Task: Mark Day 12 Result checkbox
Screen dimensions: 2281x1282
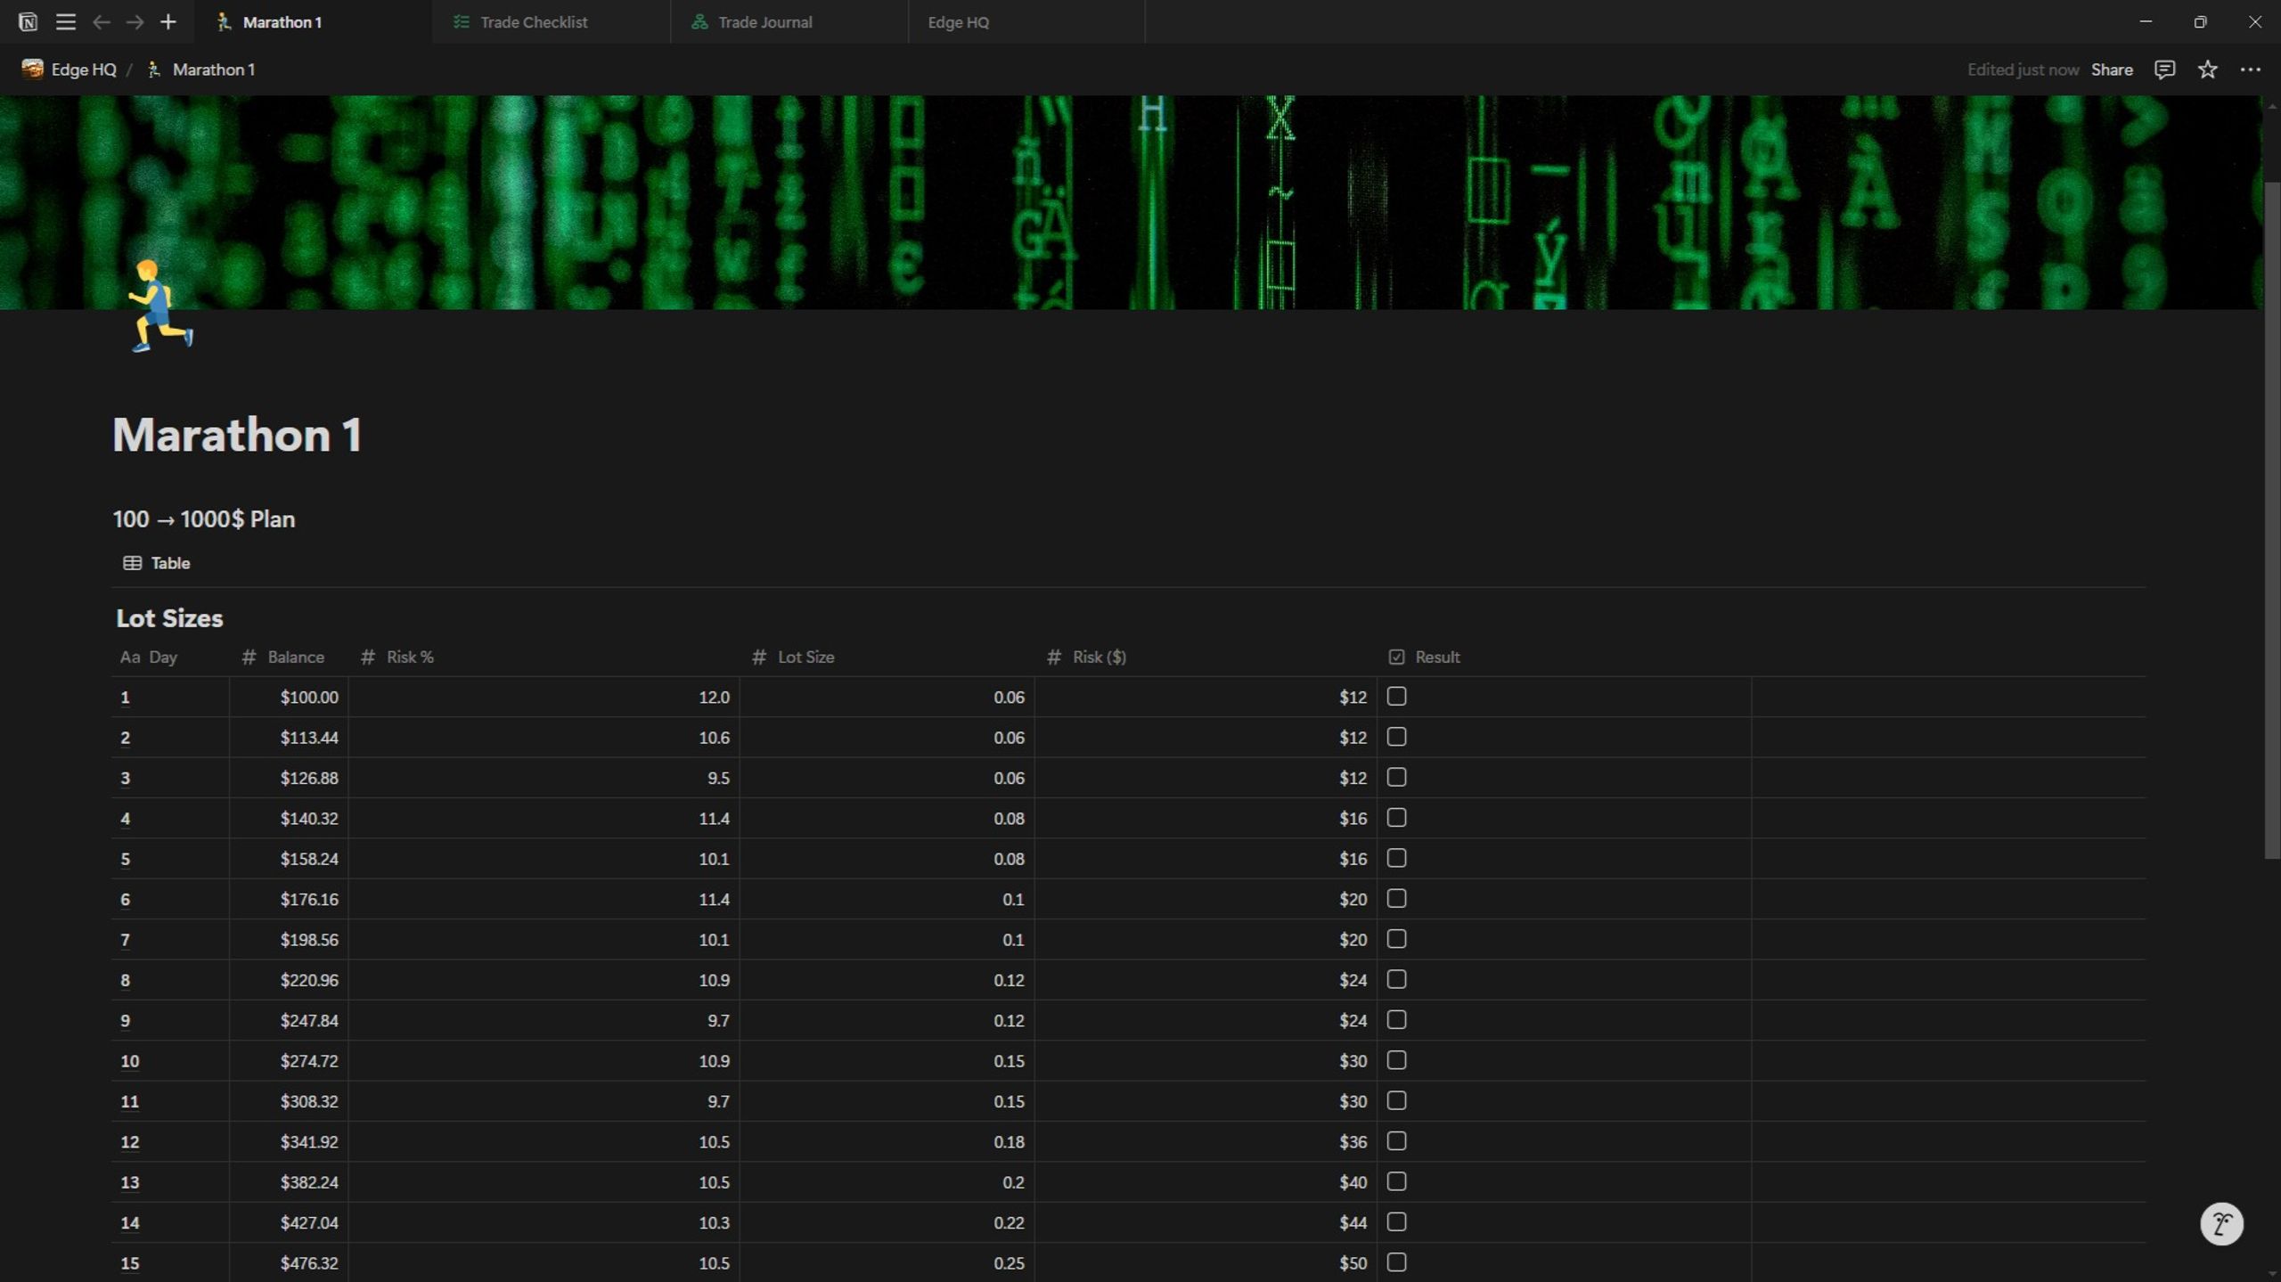Action: [1396, 1141]
